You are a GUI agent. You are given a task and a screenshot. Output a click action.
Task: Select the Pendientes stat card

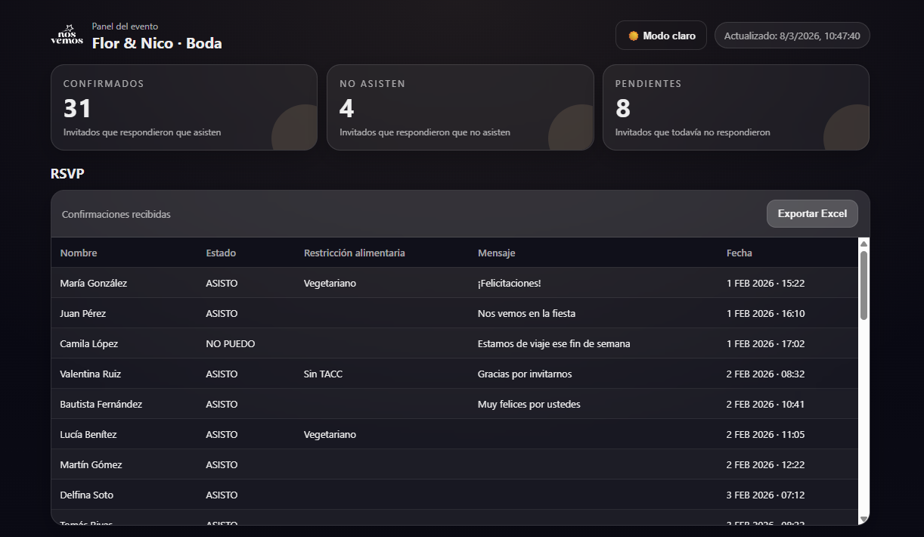736,107
